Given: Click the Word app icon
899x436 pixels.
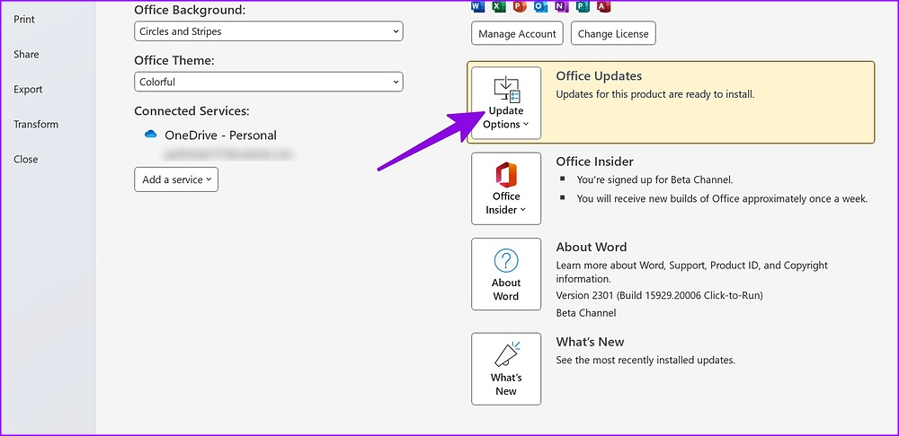Looking at the screenshot, I should click(477, 6).
